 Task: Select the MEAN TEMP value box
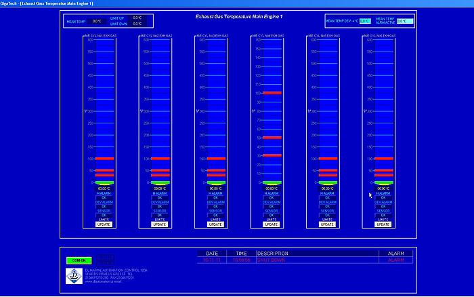point(97,21)
